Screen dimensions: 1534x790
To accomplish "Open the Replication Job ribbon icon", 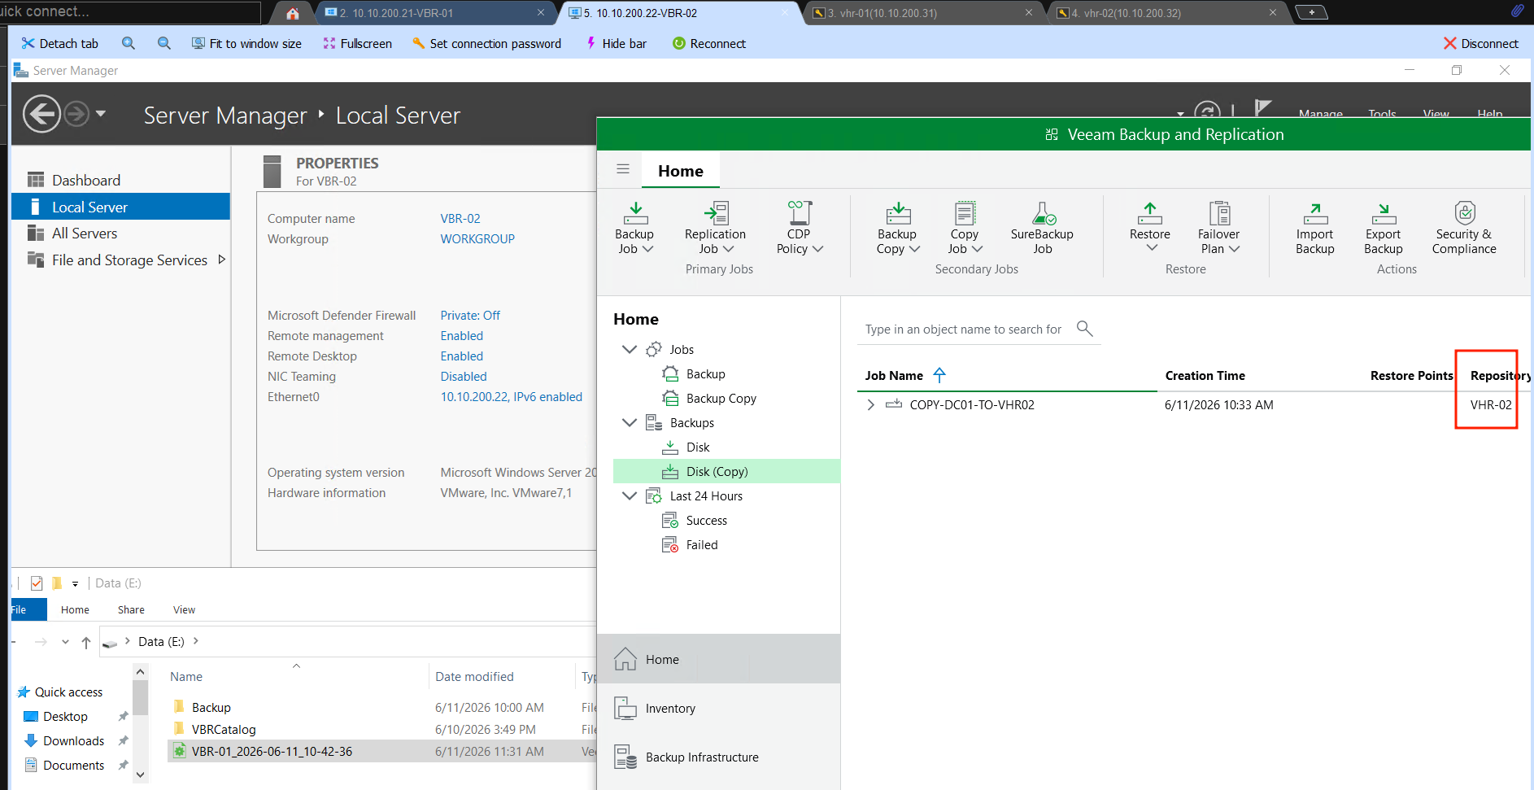I will click(x=716, y=213).
